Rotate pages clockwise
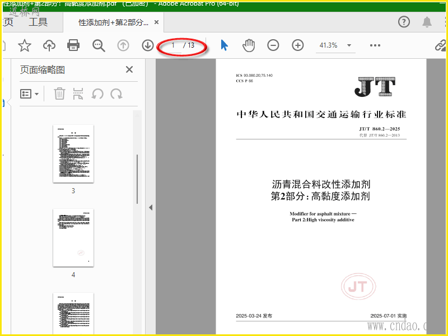 click(x=116, y=94)
